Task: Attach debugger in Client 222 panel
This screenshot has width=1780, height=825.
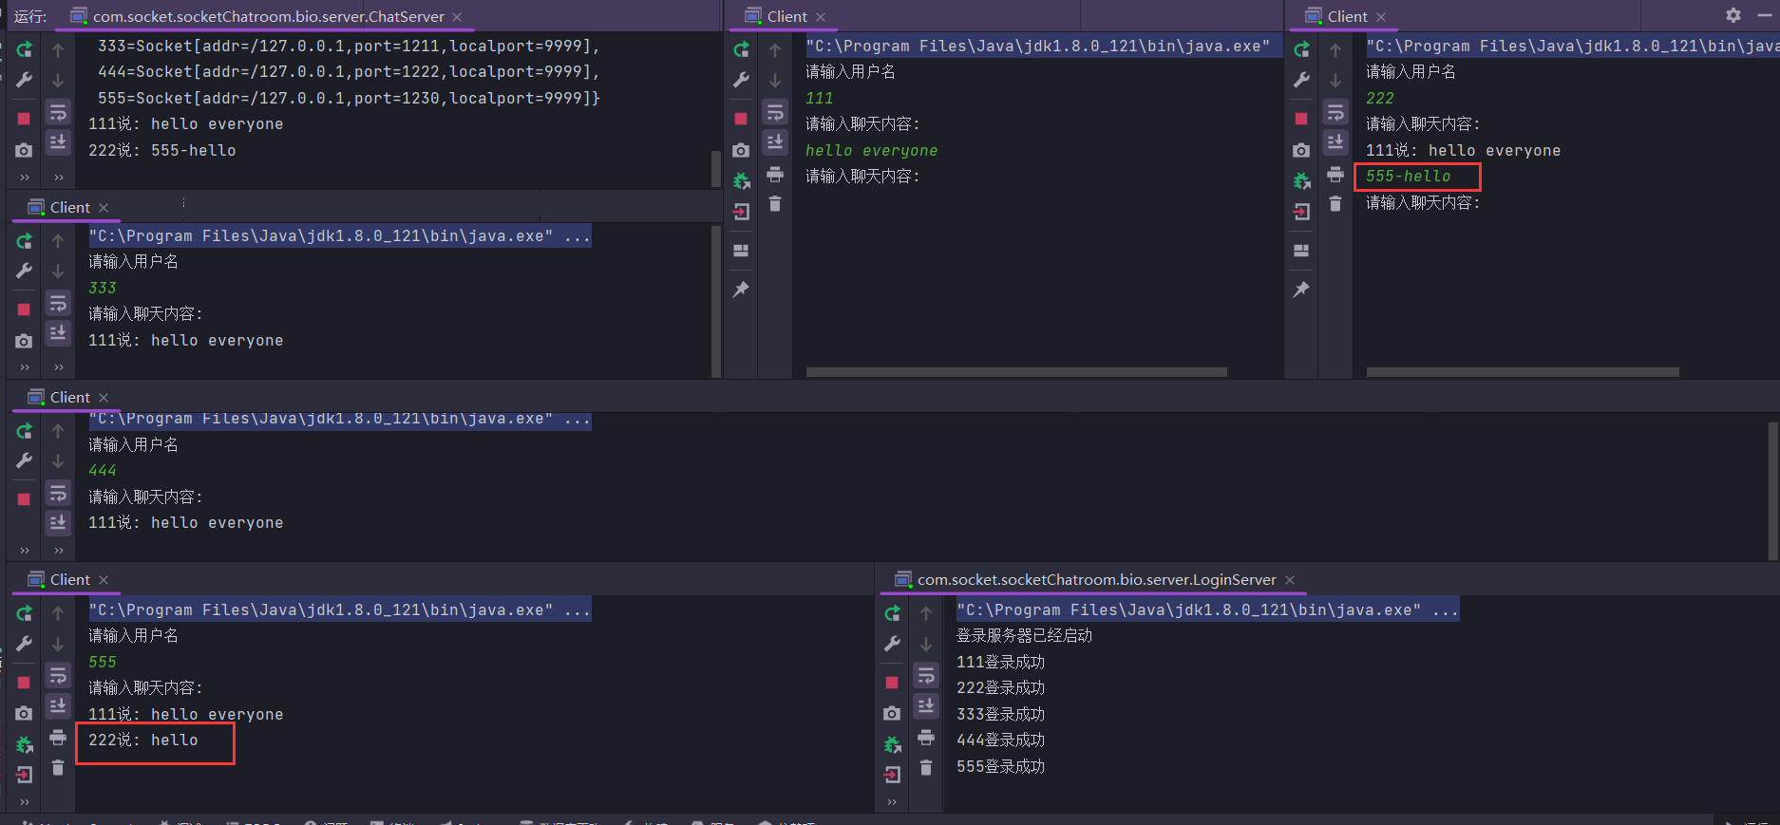Action: click(1301, 180)
